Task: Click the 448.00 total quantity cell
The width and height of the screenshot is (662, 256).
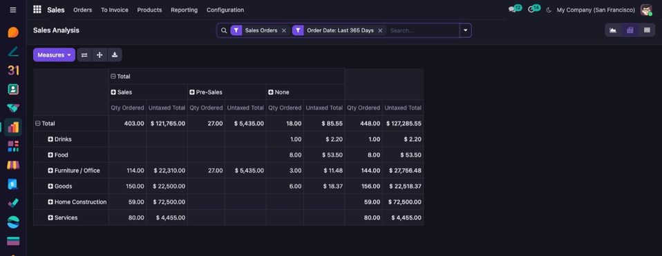Action: point(364,124)
